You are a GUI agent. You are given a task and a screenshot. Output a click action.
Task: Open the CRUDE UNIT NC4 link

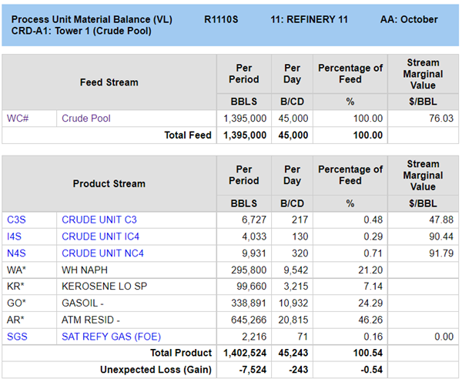click(103, 253)
